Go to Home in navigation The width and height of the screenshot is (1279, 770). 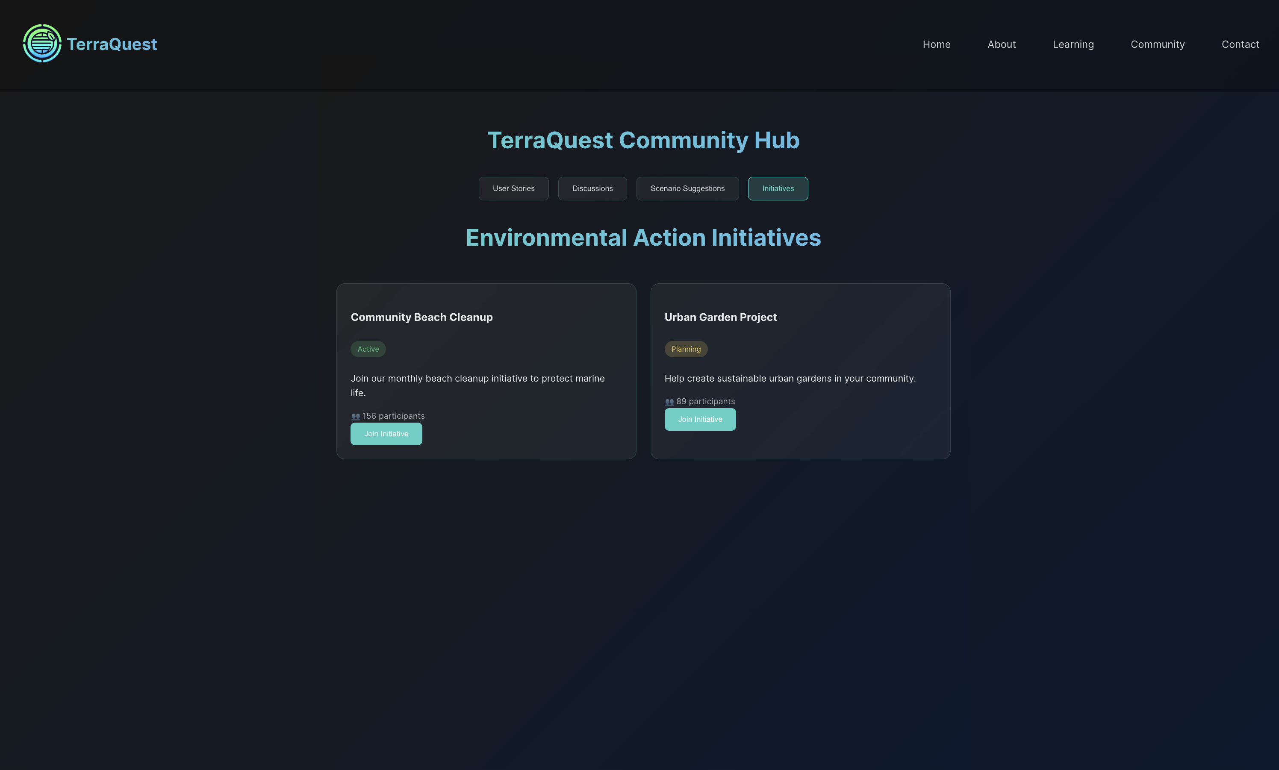(936, 44)
